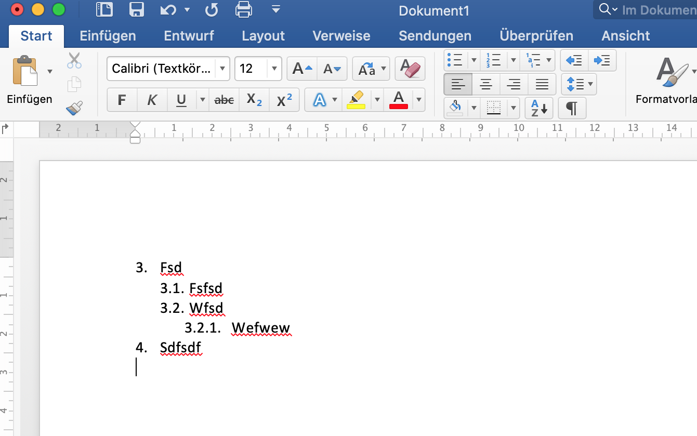Activate the format painter brush
The height and width of the screenshot is (436, 697).
[x=74, y=108]
